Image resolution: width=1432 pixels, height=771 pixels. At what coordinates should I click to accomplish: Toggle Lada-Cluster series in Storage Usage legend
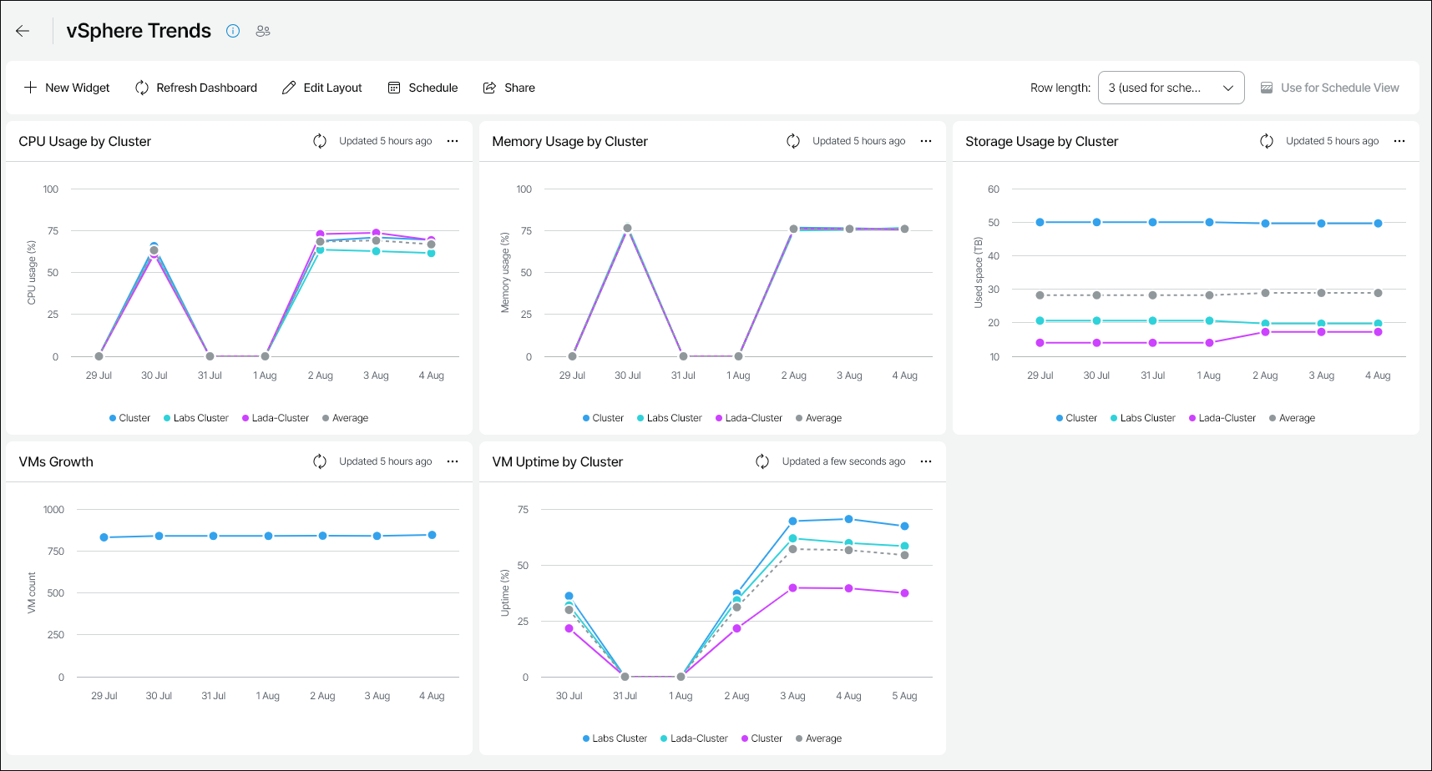coord(1222,418)
